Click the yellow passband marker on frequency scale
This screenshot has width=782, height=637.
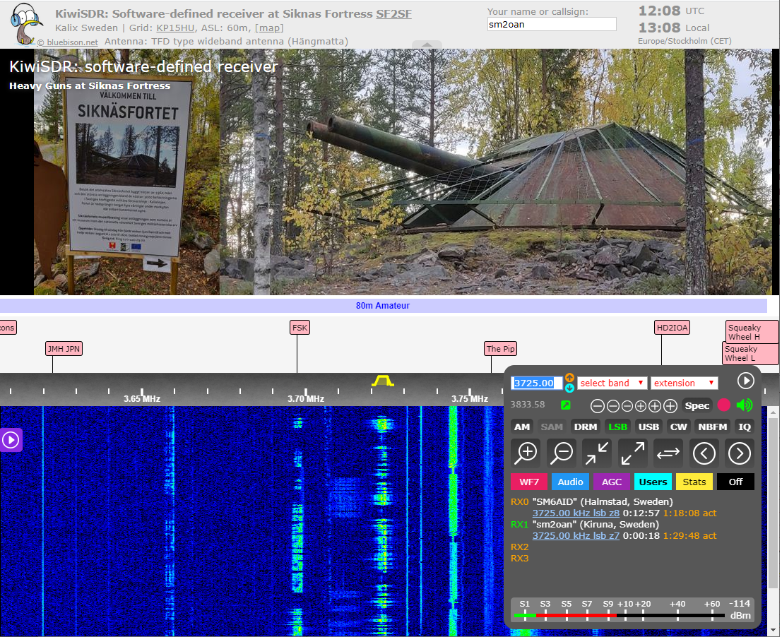pyautogui.click(x=382, y=381)
